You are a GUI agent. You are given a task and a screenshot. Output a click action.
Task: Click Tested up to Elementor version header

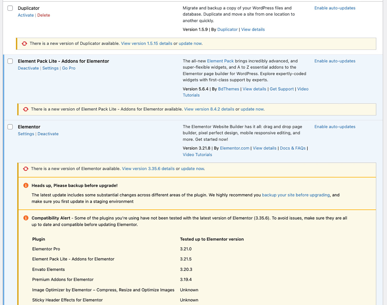tap(212, 239)
